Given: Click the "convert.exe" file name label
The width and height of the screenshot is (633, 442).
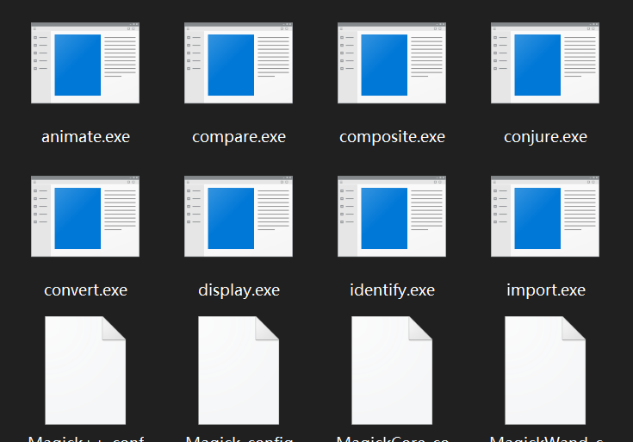Looking at the screenshot, I should 85,290.
